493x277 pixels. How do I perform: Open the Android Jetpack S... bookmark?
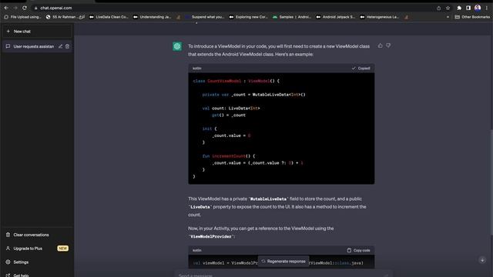tap(336, 17)
